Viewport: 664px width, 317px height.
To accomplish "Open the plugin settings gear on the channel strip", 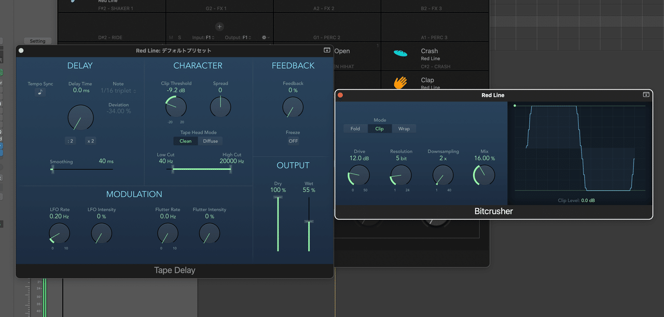I will 264,37.
